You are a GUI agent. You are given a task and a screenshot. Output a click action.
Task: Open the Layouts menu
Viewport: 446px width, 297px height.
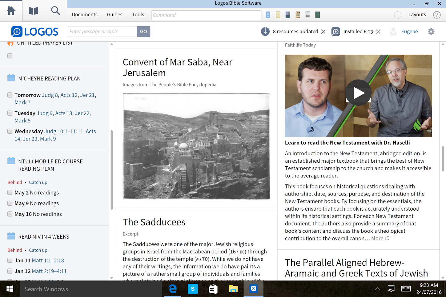(x=417, y=14)
